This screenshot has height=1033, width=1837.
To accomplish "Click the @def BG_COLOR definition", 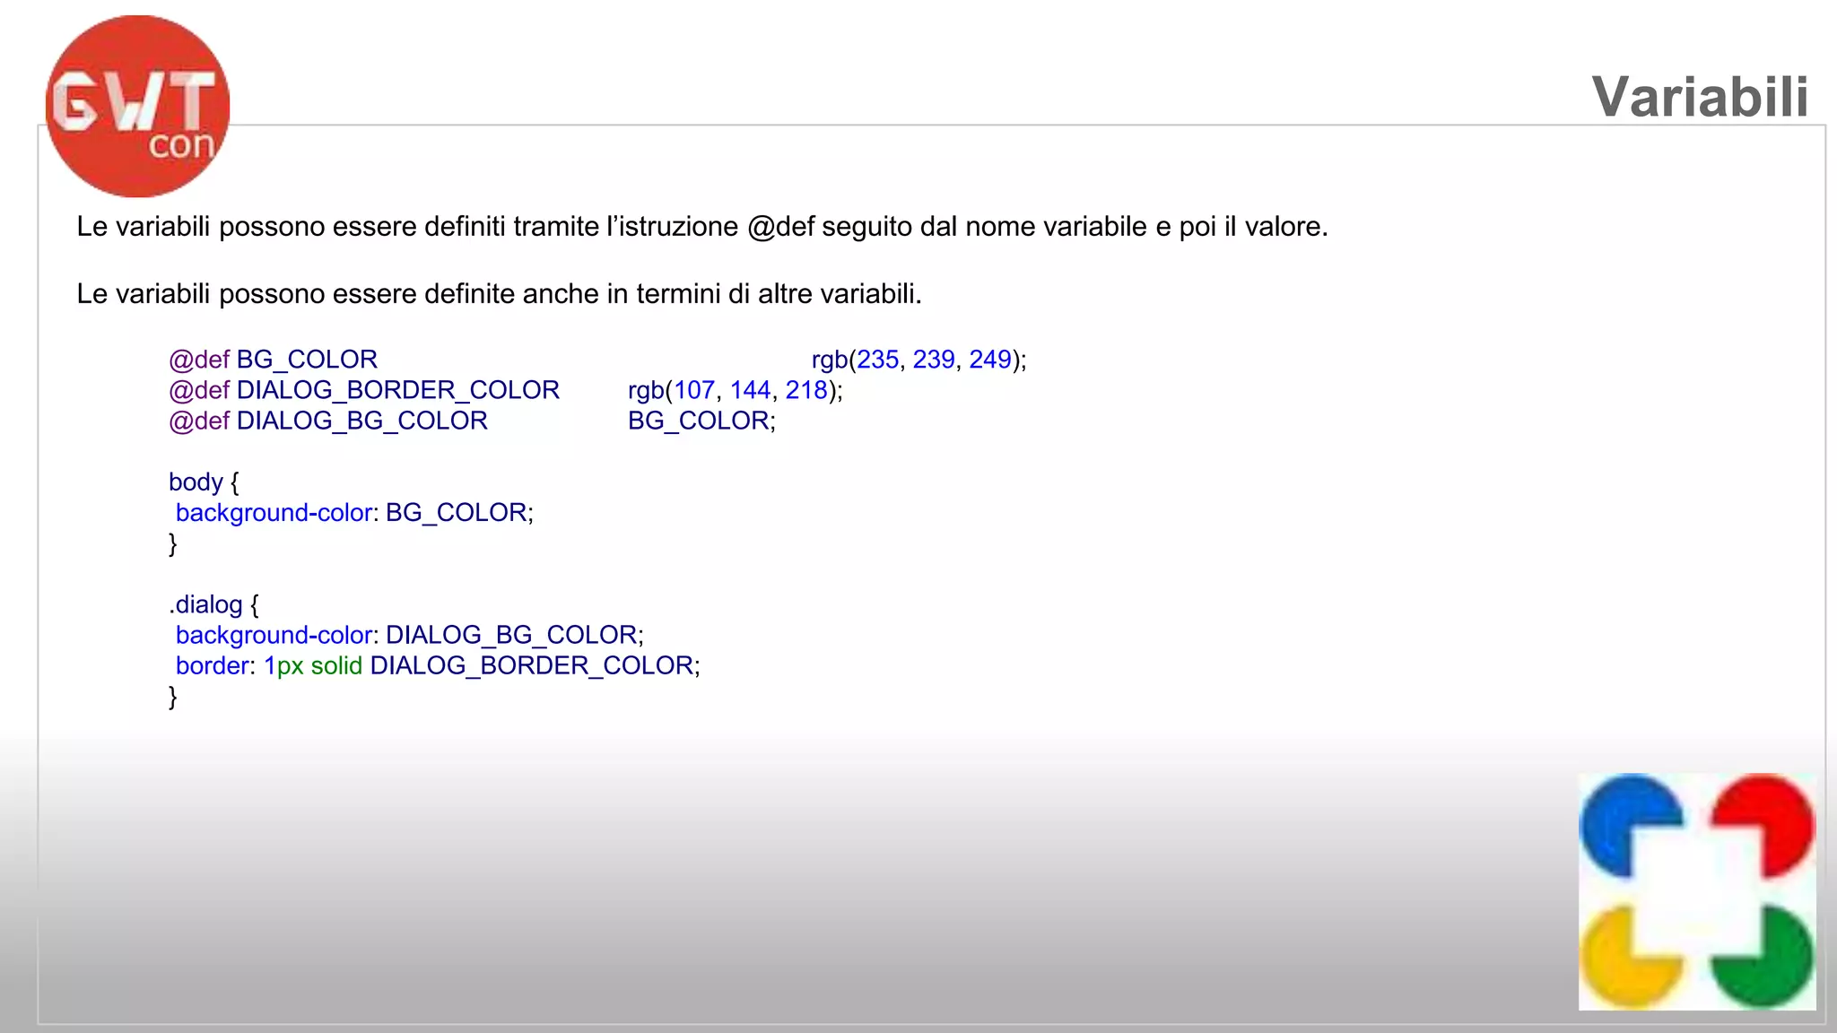I will click(x=273, y=360).
